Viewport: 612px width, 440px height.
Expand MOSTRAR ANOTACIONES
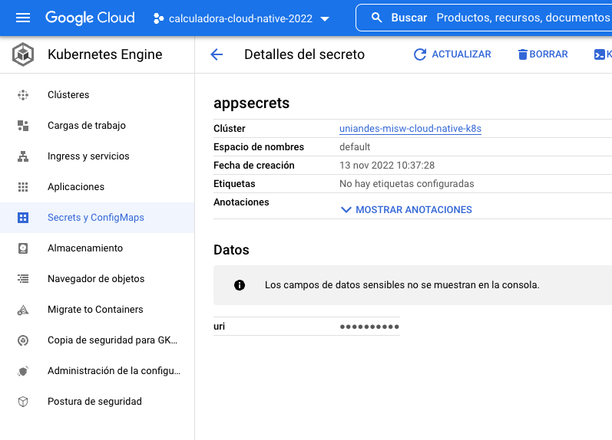[406, 210]
